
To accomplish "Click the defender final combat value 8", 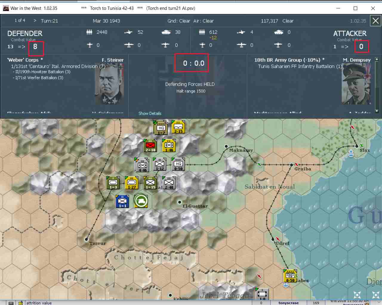I will (35, 46).
